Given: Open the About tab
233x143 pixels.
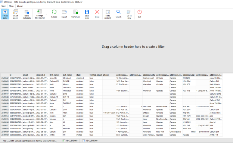Looking at the screenshot, I should [20, 6].
